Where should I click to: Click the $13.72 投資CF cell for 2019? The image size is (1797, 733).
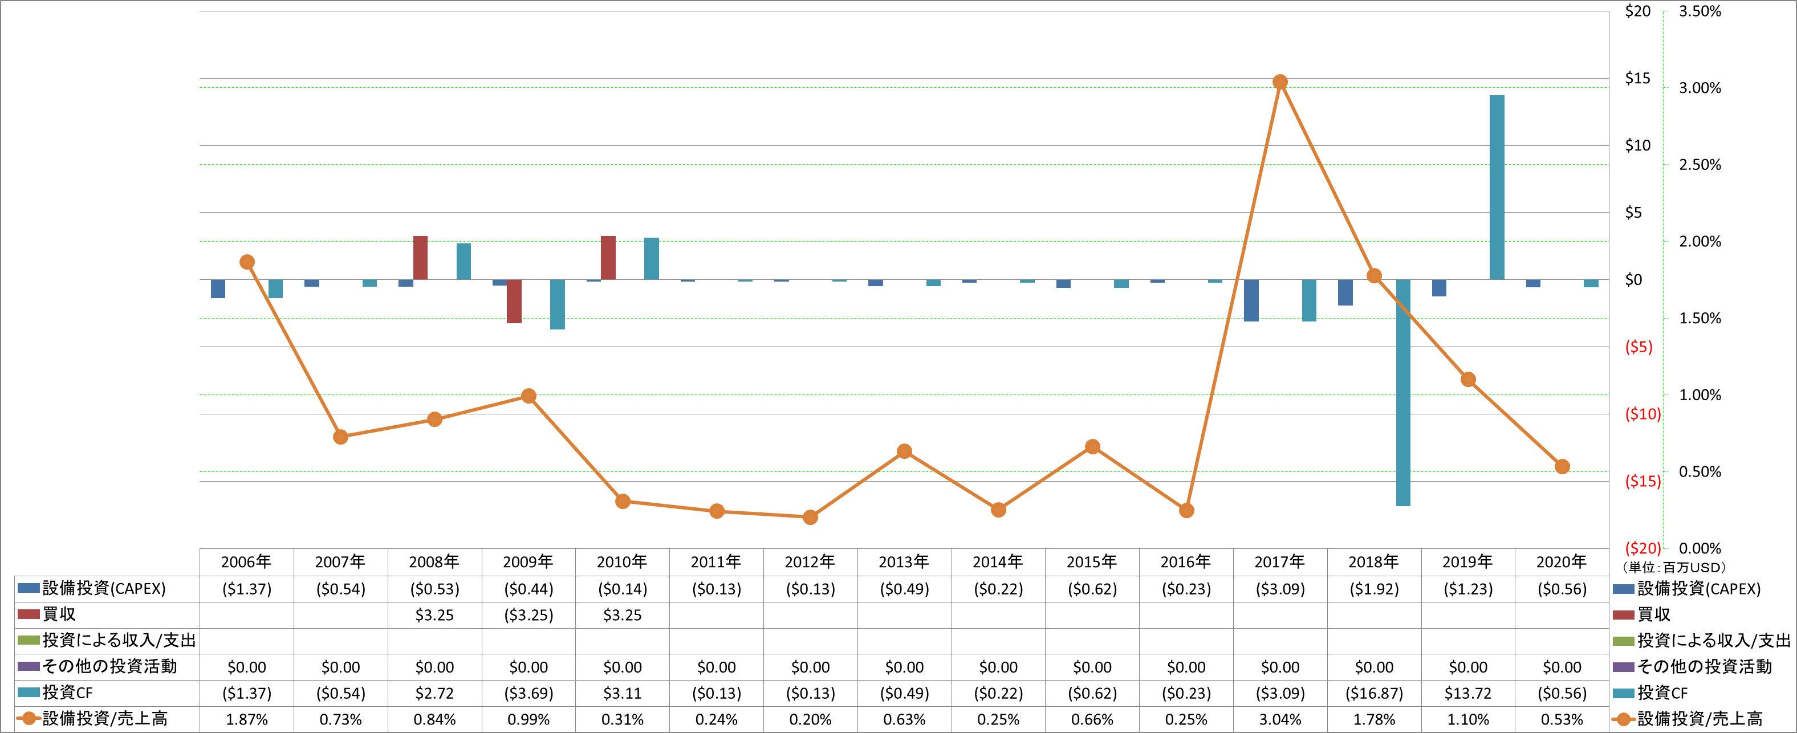pyautogui.click(x=1467, y=693)
